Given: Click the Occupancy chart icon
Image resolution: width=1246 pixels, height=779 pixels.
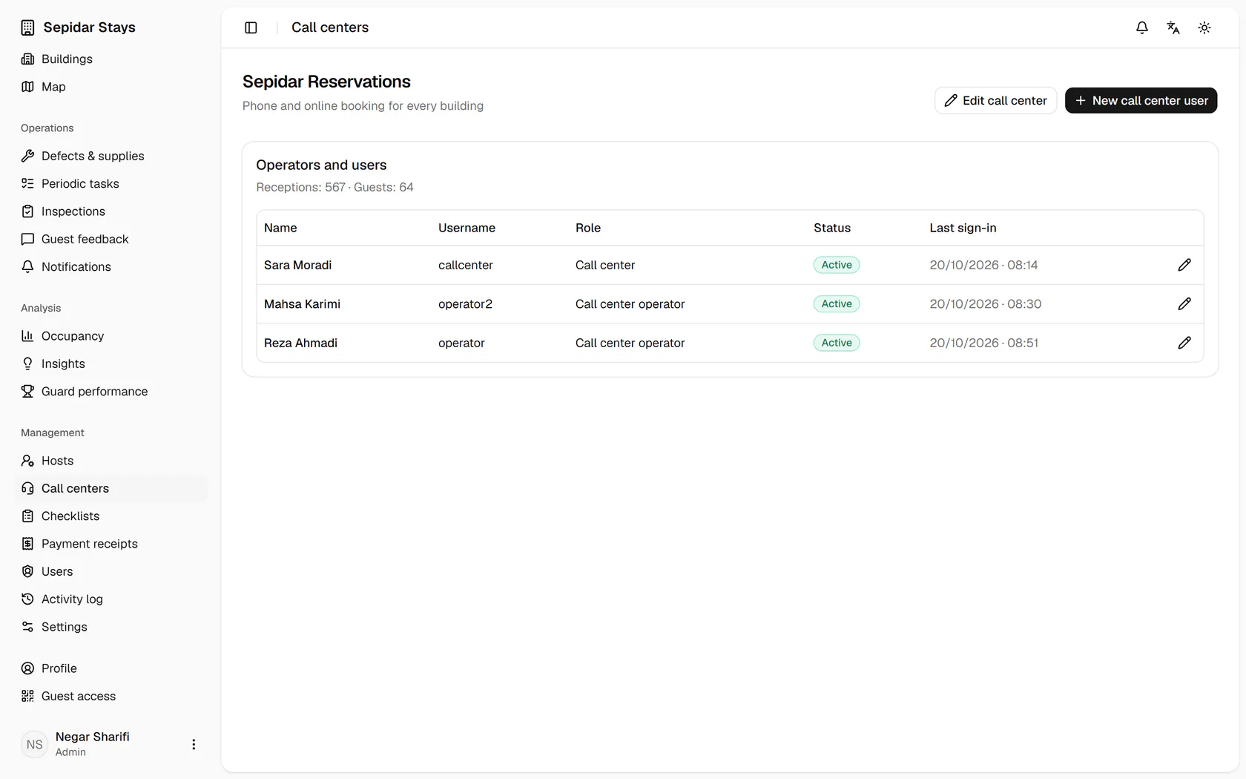Looking at the screenshot, I should 27,336.
